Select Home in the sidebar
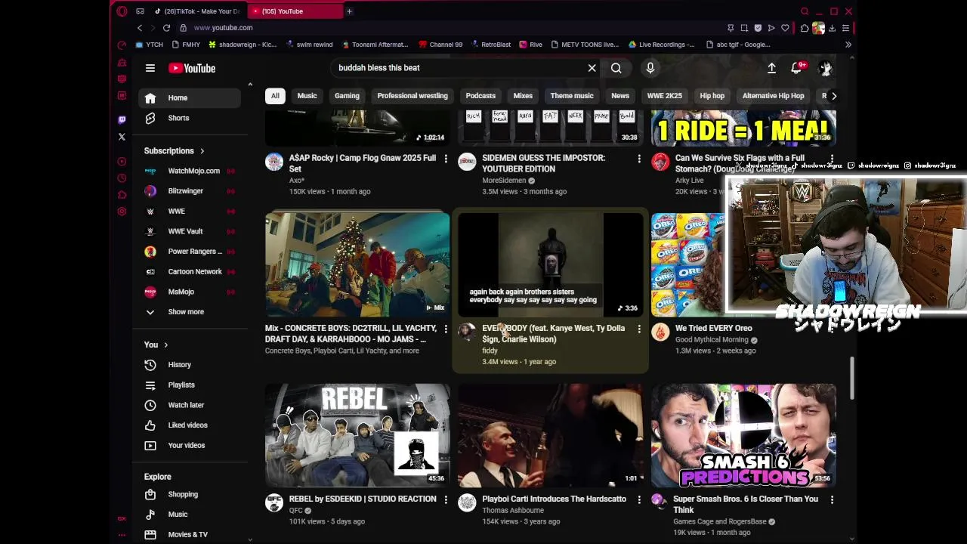This screenshot has height=544, width=967. click(190, 97)
